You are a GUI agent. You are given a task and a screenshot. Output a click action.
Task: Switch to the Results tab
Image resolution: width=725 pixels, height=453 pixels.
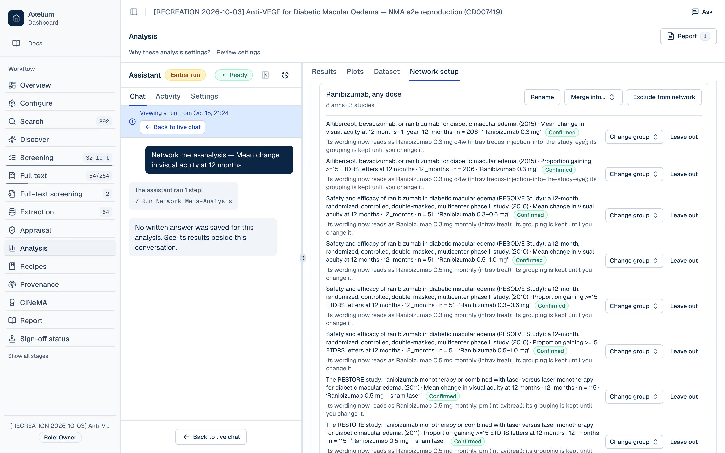click(324, 72)
